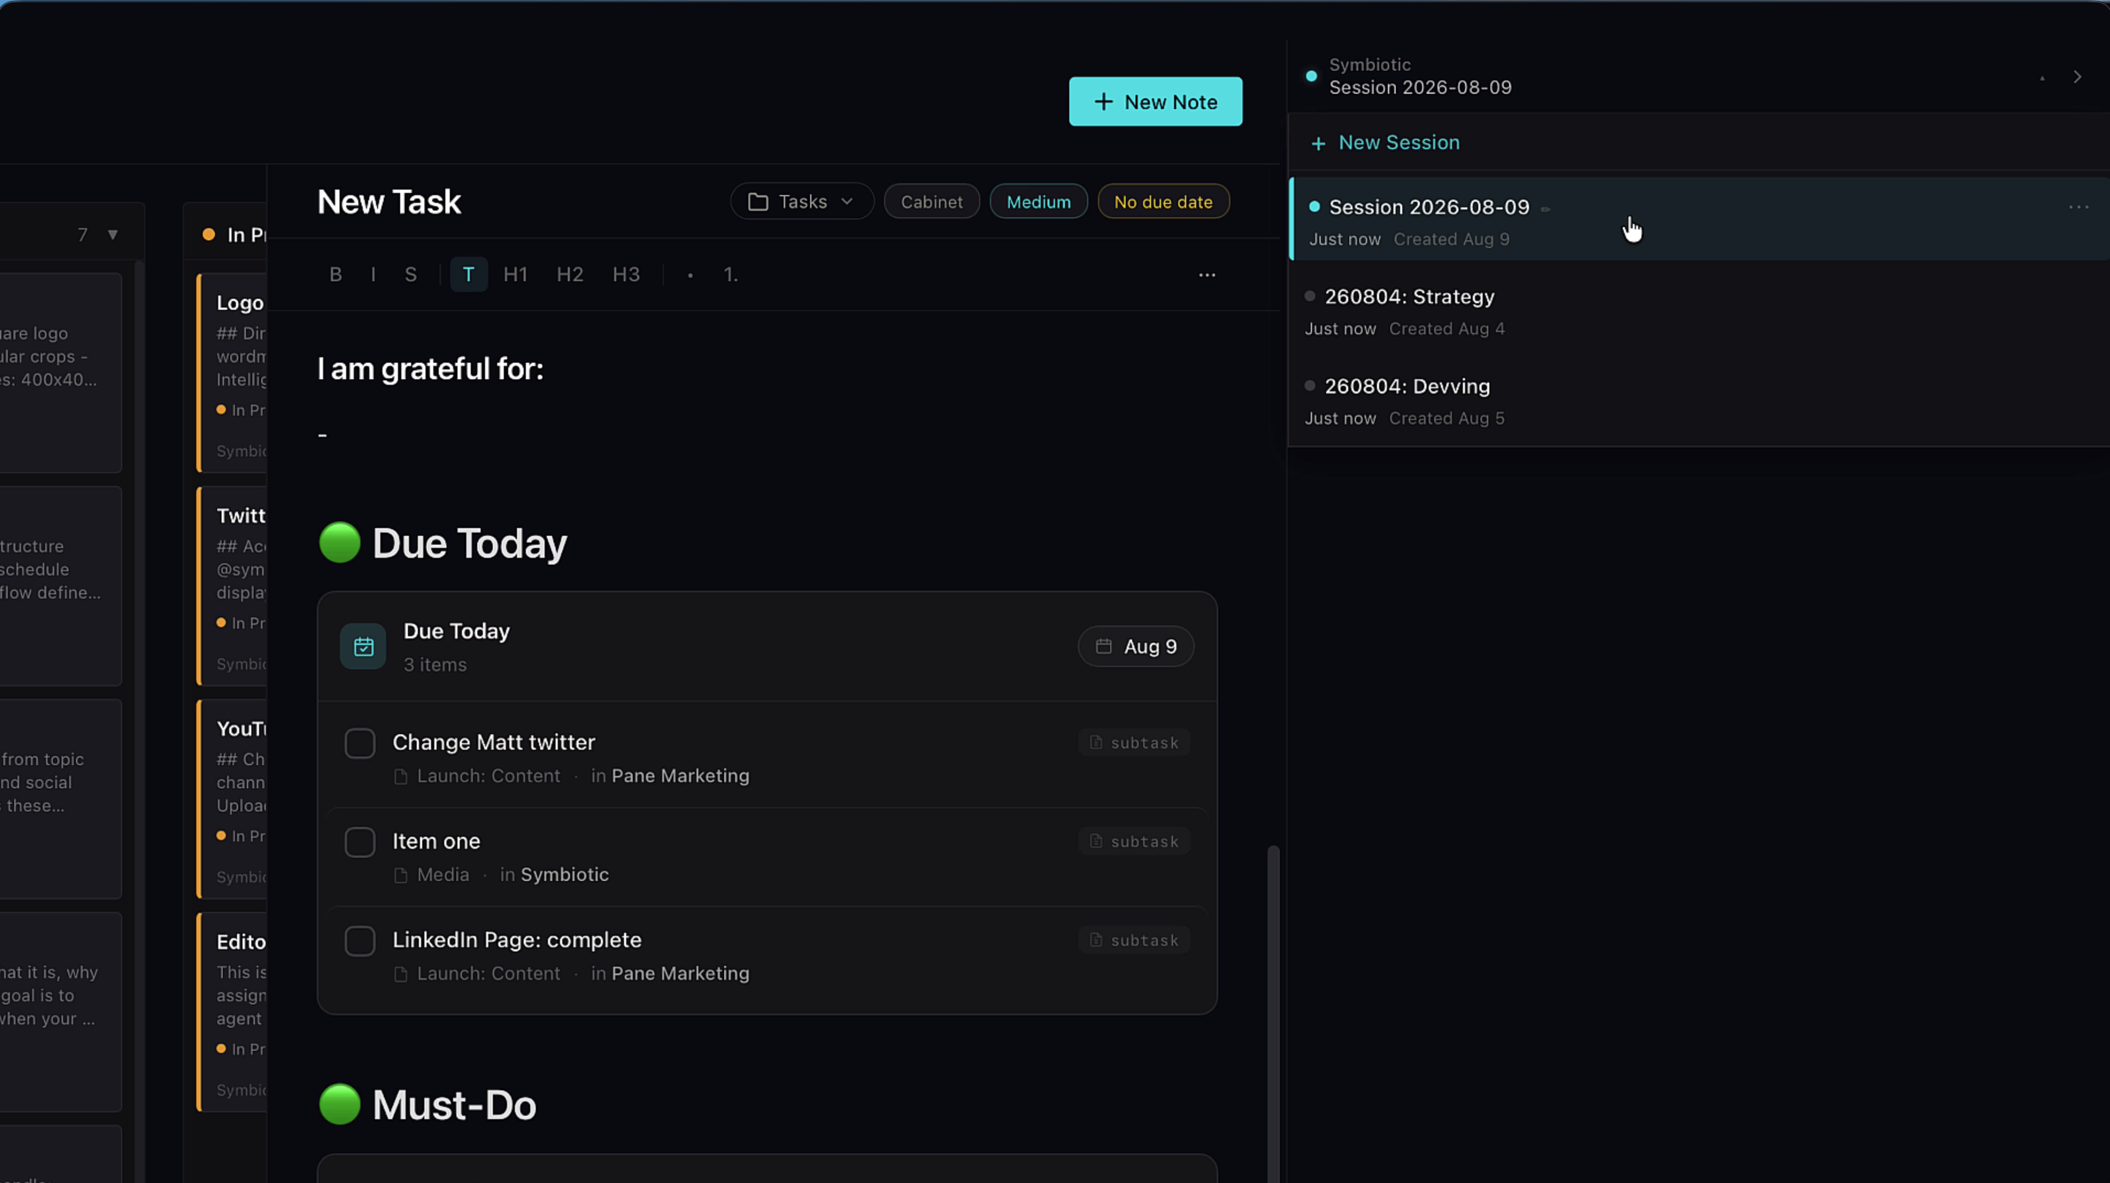The height and width of the screenshot is (1183, 2110).
Task: Check off Change Matt twitter task
Action: [359, 743]
